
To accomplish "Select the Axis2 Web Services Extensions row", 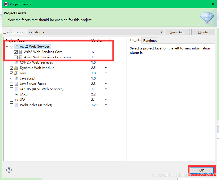I will click(48, 57).
